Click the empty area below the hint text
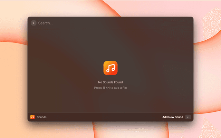Image resolution: width=221 pixels, height=138 pixels. pos(110,102)
